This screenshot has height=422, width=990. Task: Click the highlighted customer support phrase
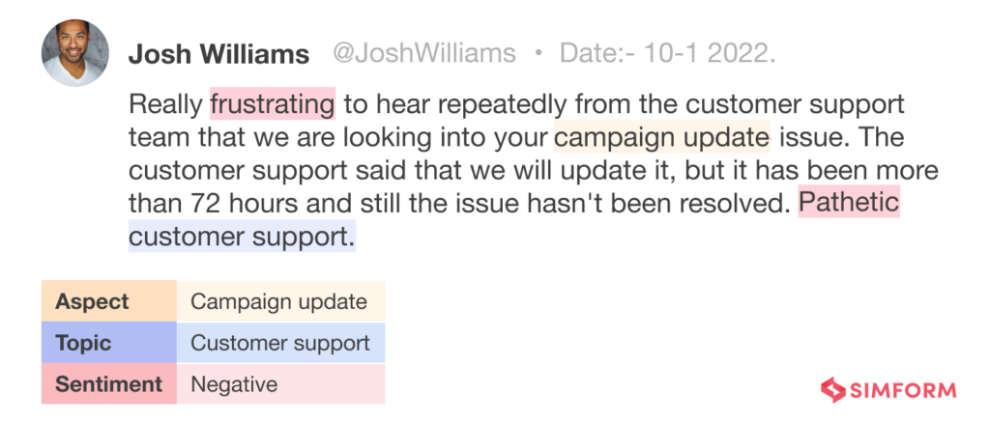pos(242,237)
